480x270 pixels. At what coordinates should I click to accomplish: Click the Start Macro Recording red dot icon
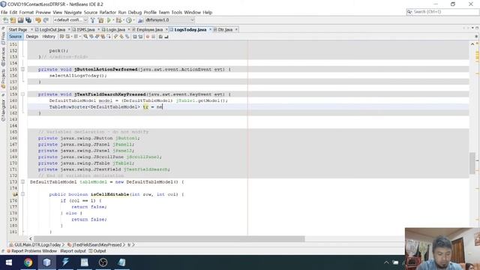coord(148,37)
